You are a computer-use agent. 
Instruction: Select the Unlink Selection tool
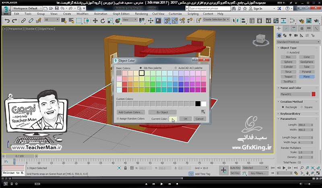click(x=31, y=21)
